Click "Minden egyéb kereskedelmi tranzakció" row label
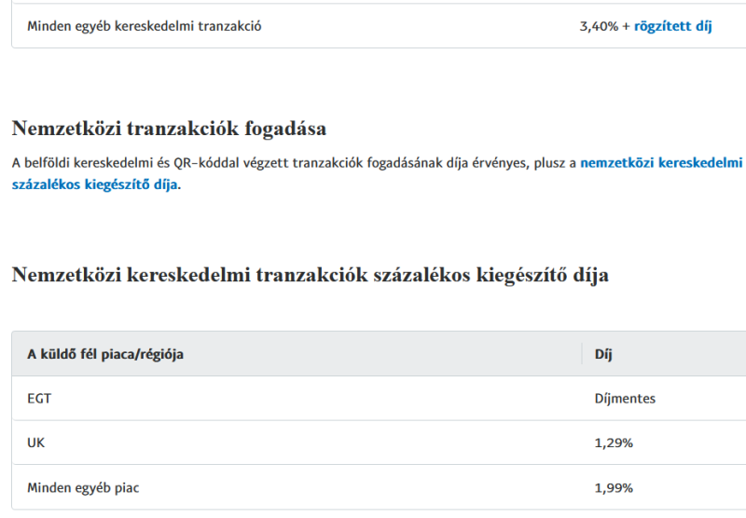The image size is (746, 518). click(x=144, y=26)
